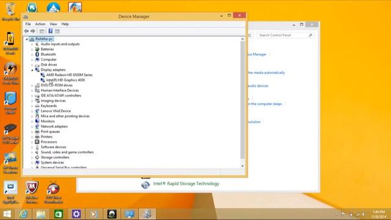Screen dimensions: 391x220
Task: Collapse the Display adapters node
Action: point(32,70)
